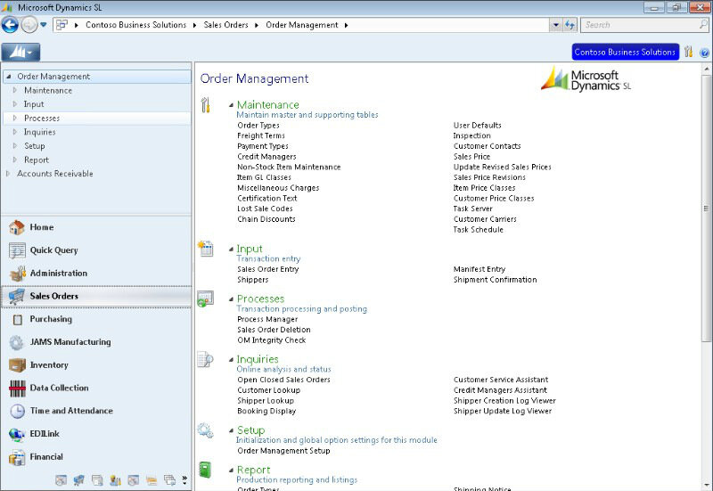Collapse the Input section heading triangle

(230, 250)
